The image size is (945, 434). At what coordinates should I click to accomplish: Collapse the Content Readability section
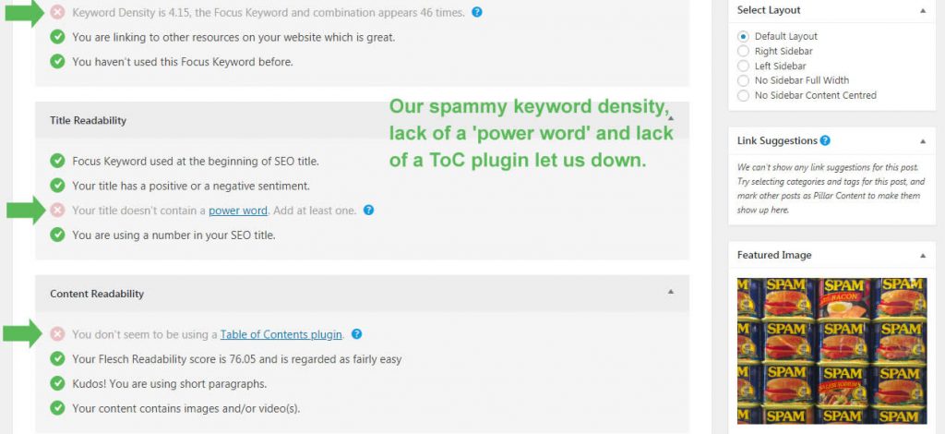[x=670, y=292]
